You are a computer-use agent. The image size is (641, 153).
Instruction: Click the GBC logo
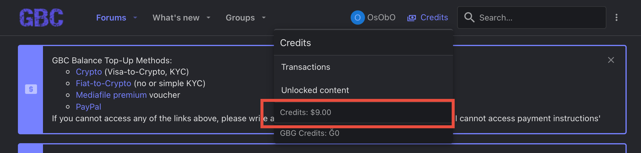41,18
